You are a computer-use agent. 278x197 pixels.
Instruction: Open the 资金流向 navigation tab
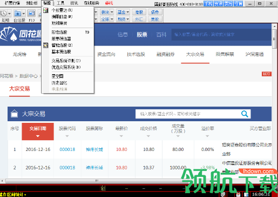[x=106, y=54]
